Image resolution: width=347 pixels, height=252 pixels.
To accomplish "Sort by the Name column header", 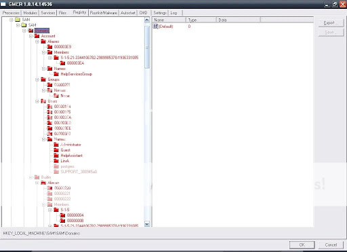I will [x=169, y=20].
